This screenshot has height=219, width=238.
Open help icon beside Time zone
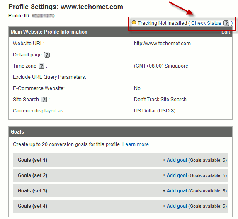[x=41, y=66]
